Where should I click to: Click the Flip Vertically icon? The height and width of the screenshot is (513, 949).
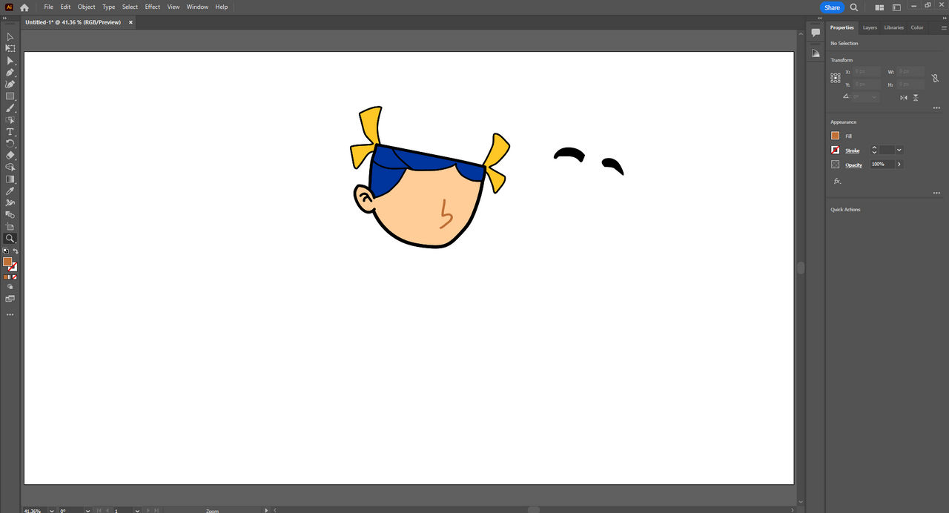916,97
